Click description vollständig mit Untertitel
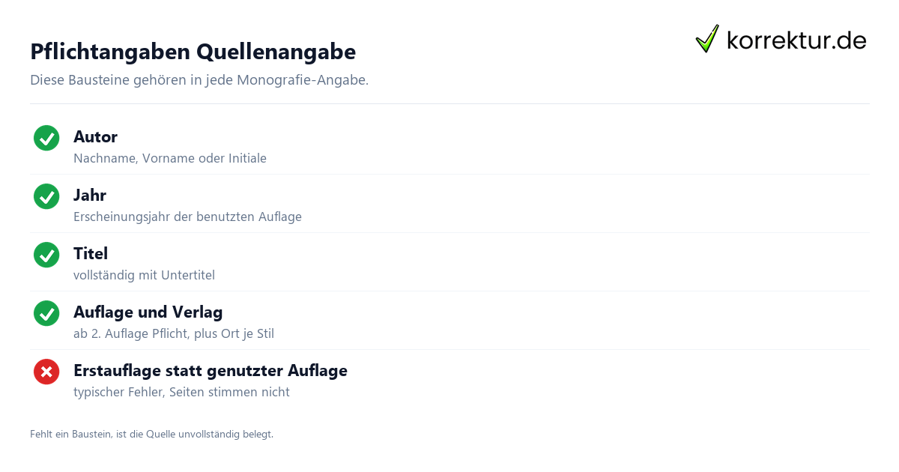Image resolution: width=899 pixels, height=472 pixels. point(144,275)
